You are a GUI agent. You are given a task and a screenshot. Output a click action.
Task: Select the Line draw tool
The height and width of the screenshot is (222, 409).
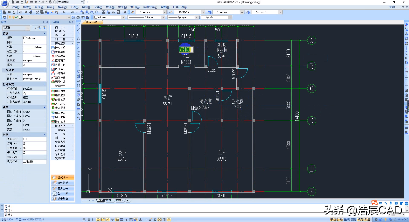tap(79, 25)
